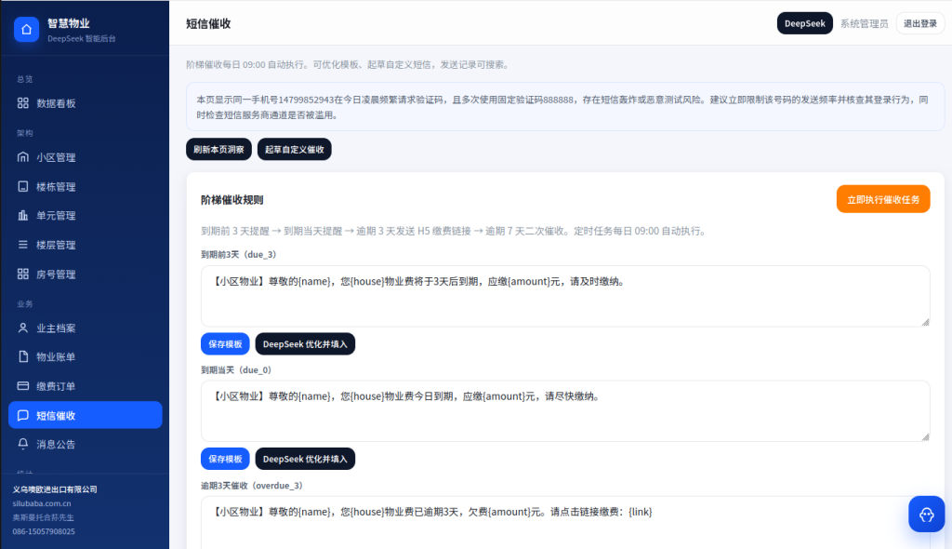Click the 短信催收 chat bubble icon
The height and width of the screenshot is (549, 952).
pyautogui.click(x=23, y=416)
